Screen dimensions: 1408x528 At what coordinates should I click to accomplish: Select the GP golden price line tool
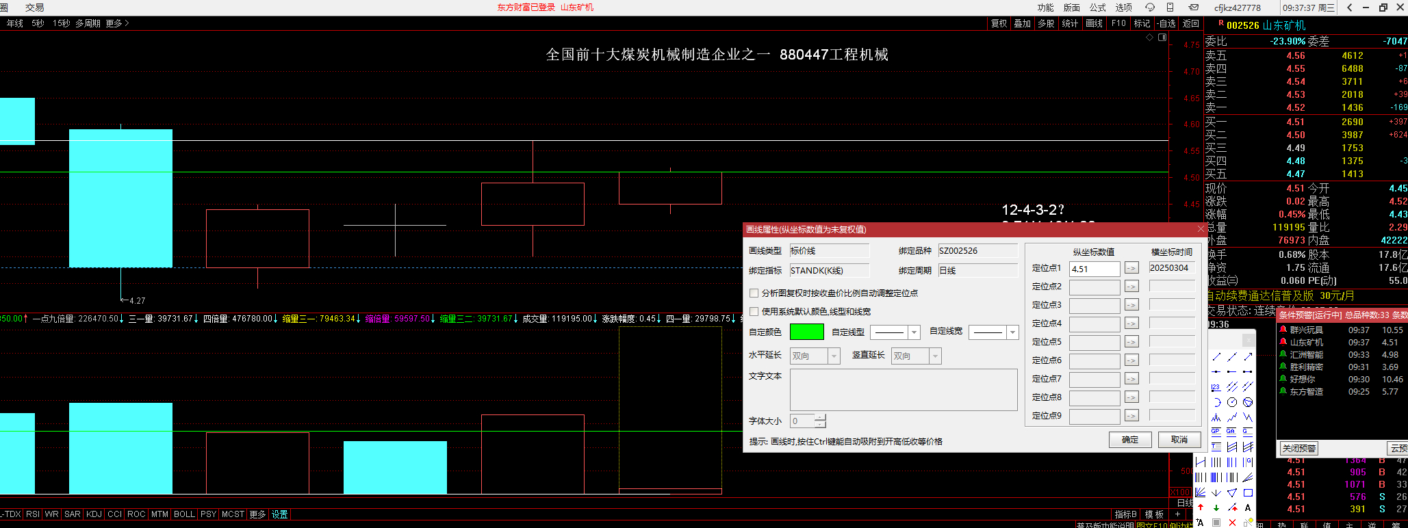[x=1216, y=432]
